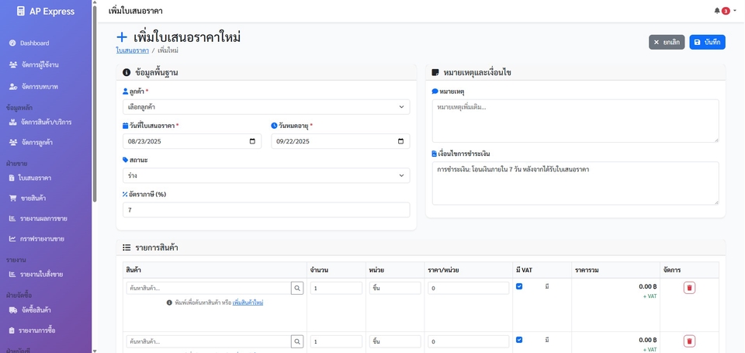Click the เพิ่มสินค้าใหม่ link
The width and height of the screenshot is (745, 353).
(x=248, y=303)
